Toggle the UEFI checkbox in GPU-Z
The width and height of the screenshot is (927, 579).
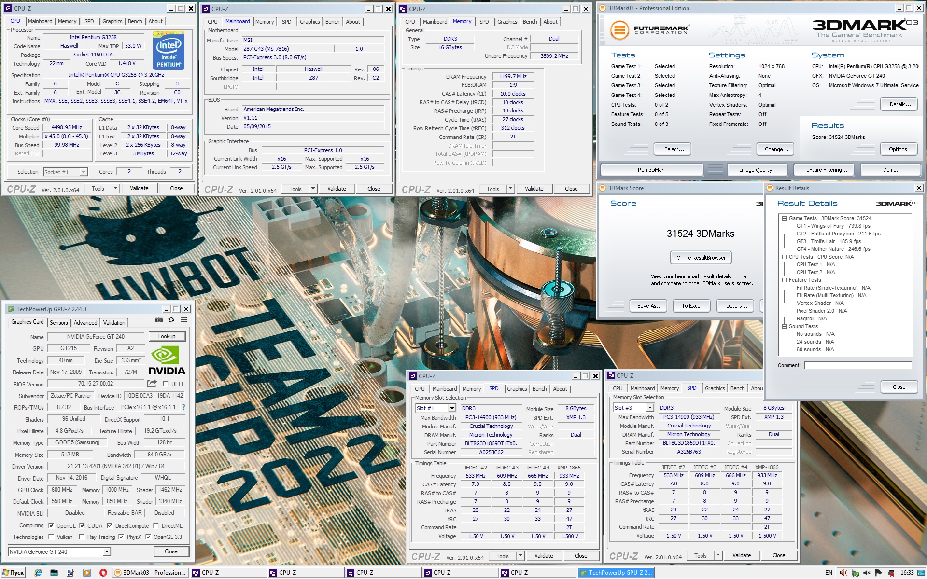click(166, 384)
